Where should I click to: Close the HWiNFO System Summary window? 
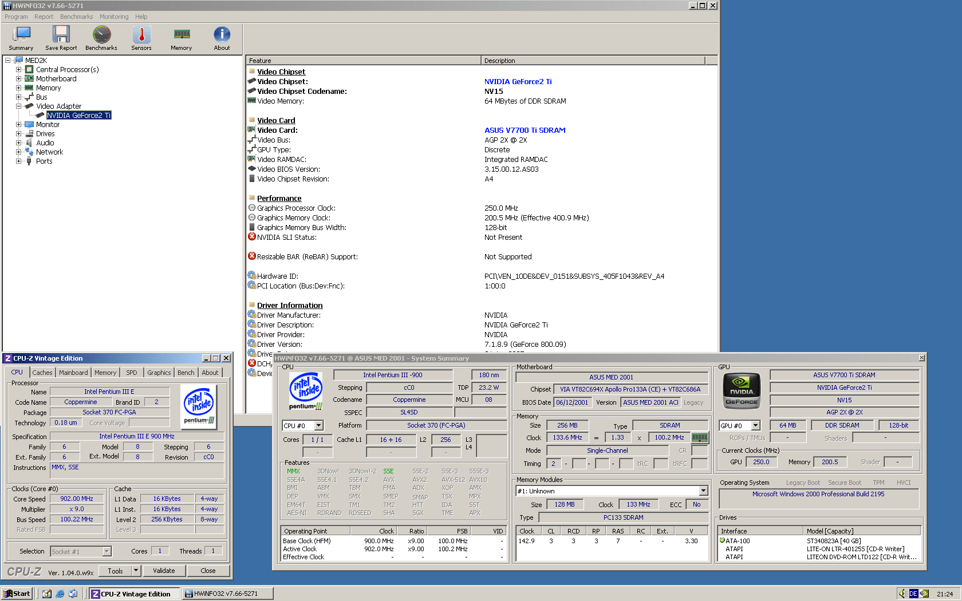click(x=922, y=358)
